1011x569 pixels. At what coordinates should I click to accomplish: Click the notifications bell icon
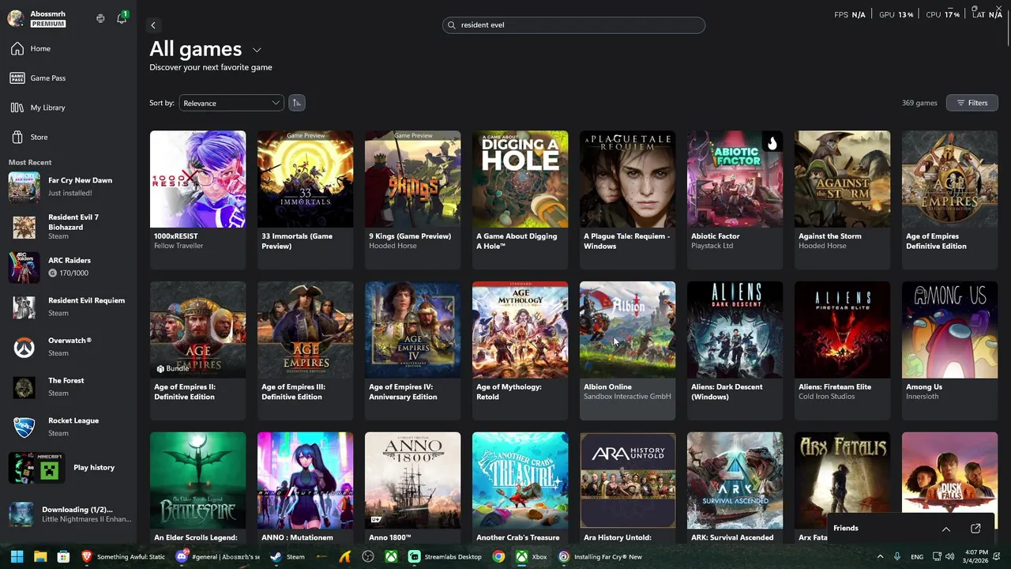coord(122,18)
